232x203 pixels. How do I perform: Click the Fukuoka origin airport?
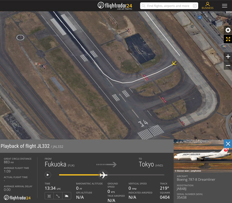pyautogui.click(x=59, y=165)
